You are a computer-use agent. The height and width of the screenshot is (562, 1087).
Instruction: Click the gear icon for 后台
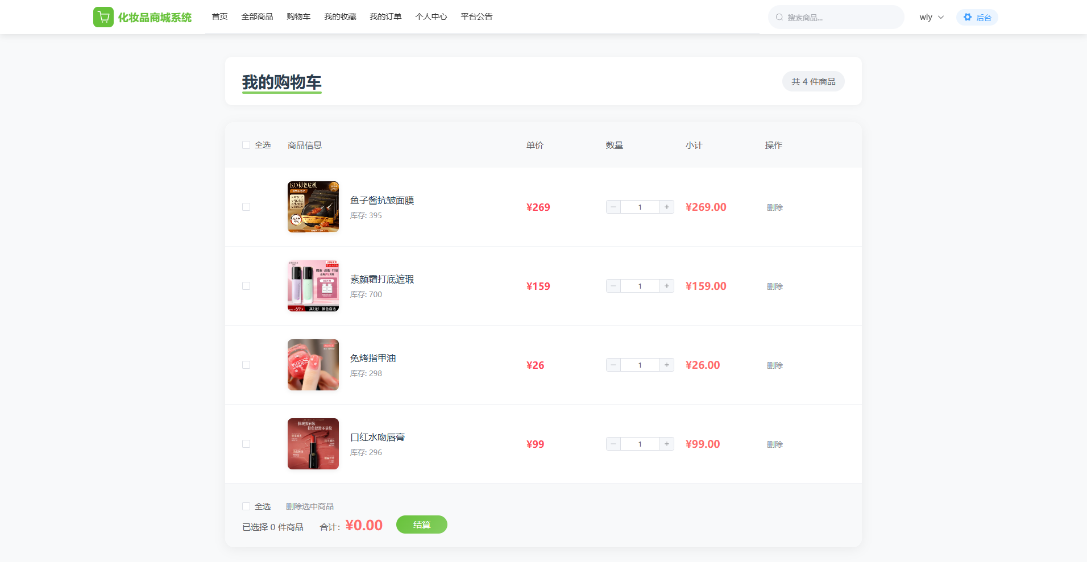click(968, 17)
